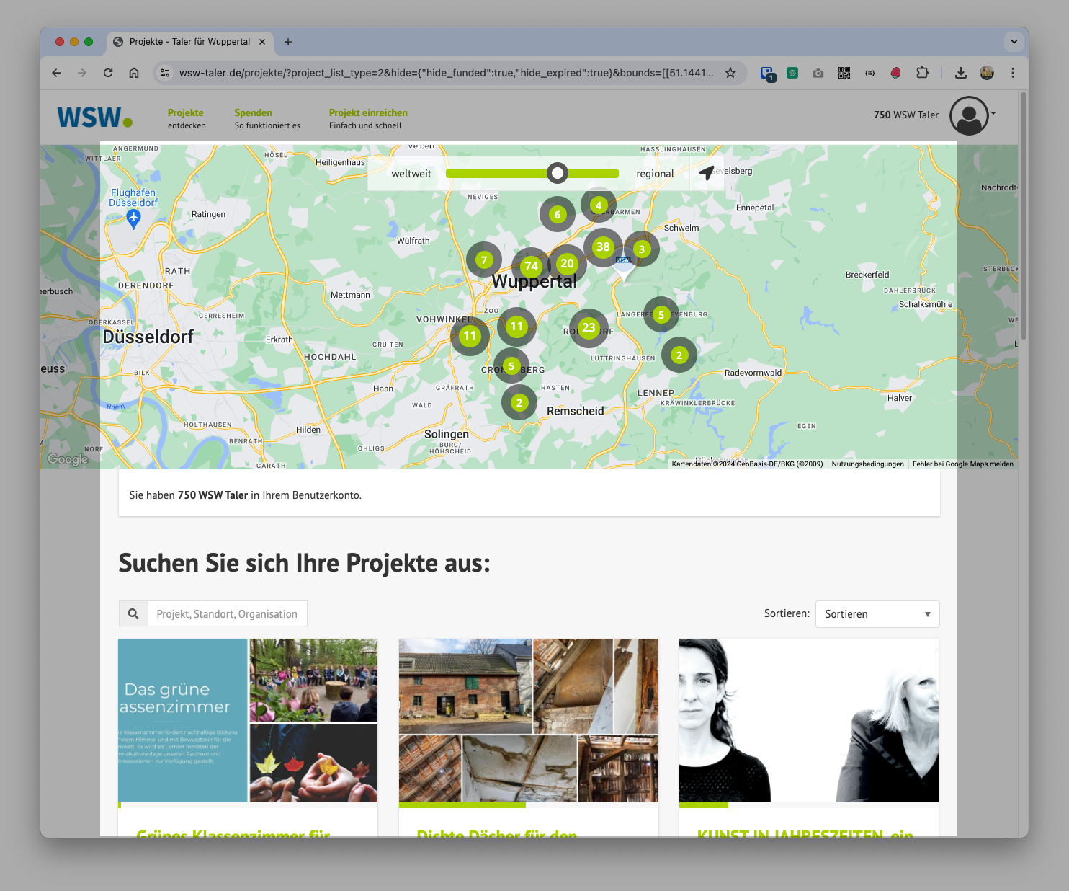Click the map cluster marker 20
This screenshot has height=891, width=1069.
coord(567,263)
